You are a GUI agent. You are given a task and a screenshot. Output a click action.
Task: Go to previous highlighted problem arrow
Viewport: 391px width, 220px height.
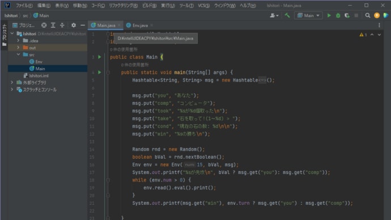click(372, 35)
